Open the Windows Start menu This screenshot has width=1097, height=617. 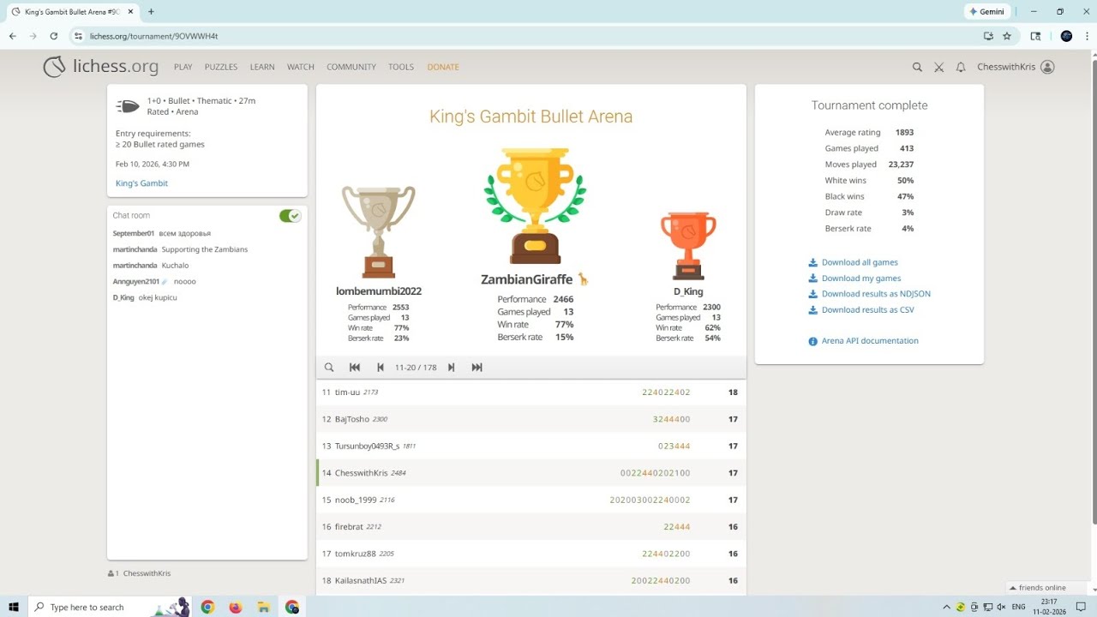click(14, 607)
